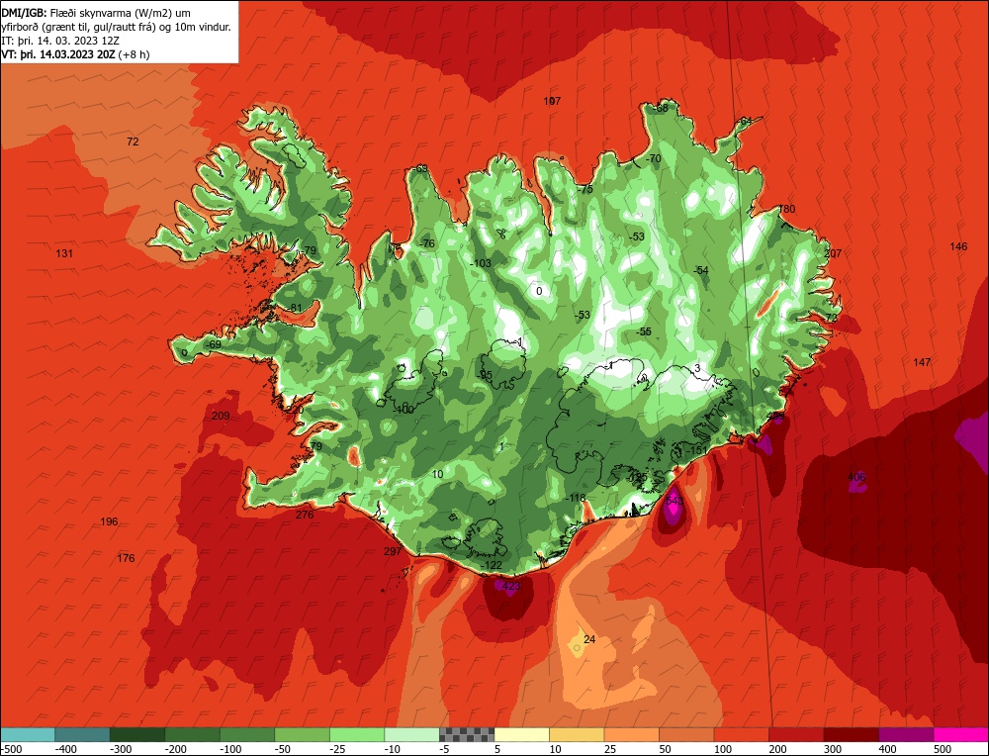
Task: Click the value 196 on the map
Action: (x=109, y=521)
